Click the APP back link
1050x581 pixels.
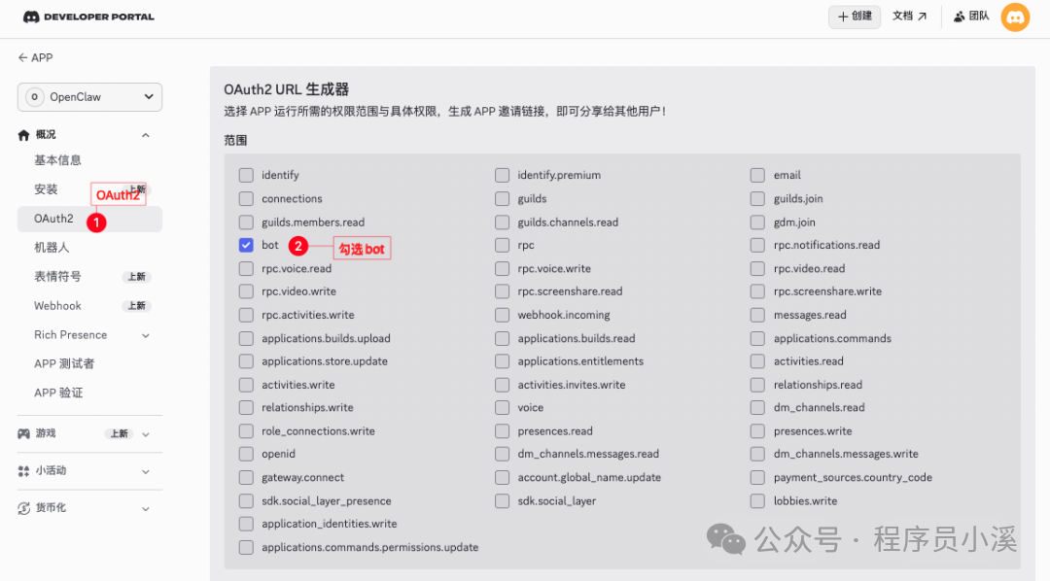pos(36,57)
